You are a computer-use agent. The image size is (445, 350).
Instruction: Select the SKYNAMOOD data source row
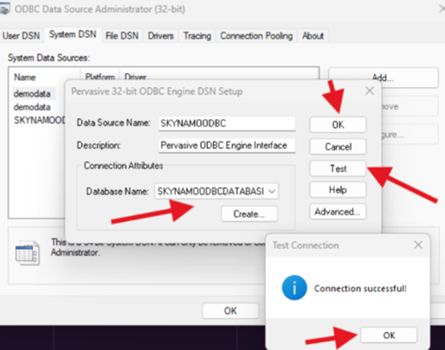pos(39,120)
